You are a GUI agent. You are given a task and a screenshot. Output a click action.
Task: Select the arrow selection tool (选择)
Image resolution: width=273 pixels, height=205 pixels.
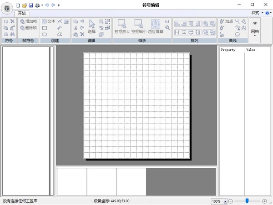pos(92,27)
